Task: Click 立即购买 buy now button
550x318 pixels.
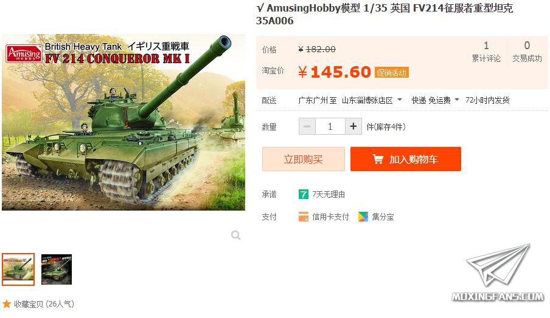Action: pos(304,159)
